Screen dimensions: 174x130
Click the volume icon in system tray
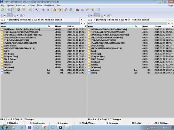[x=155, y=128]
